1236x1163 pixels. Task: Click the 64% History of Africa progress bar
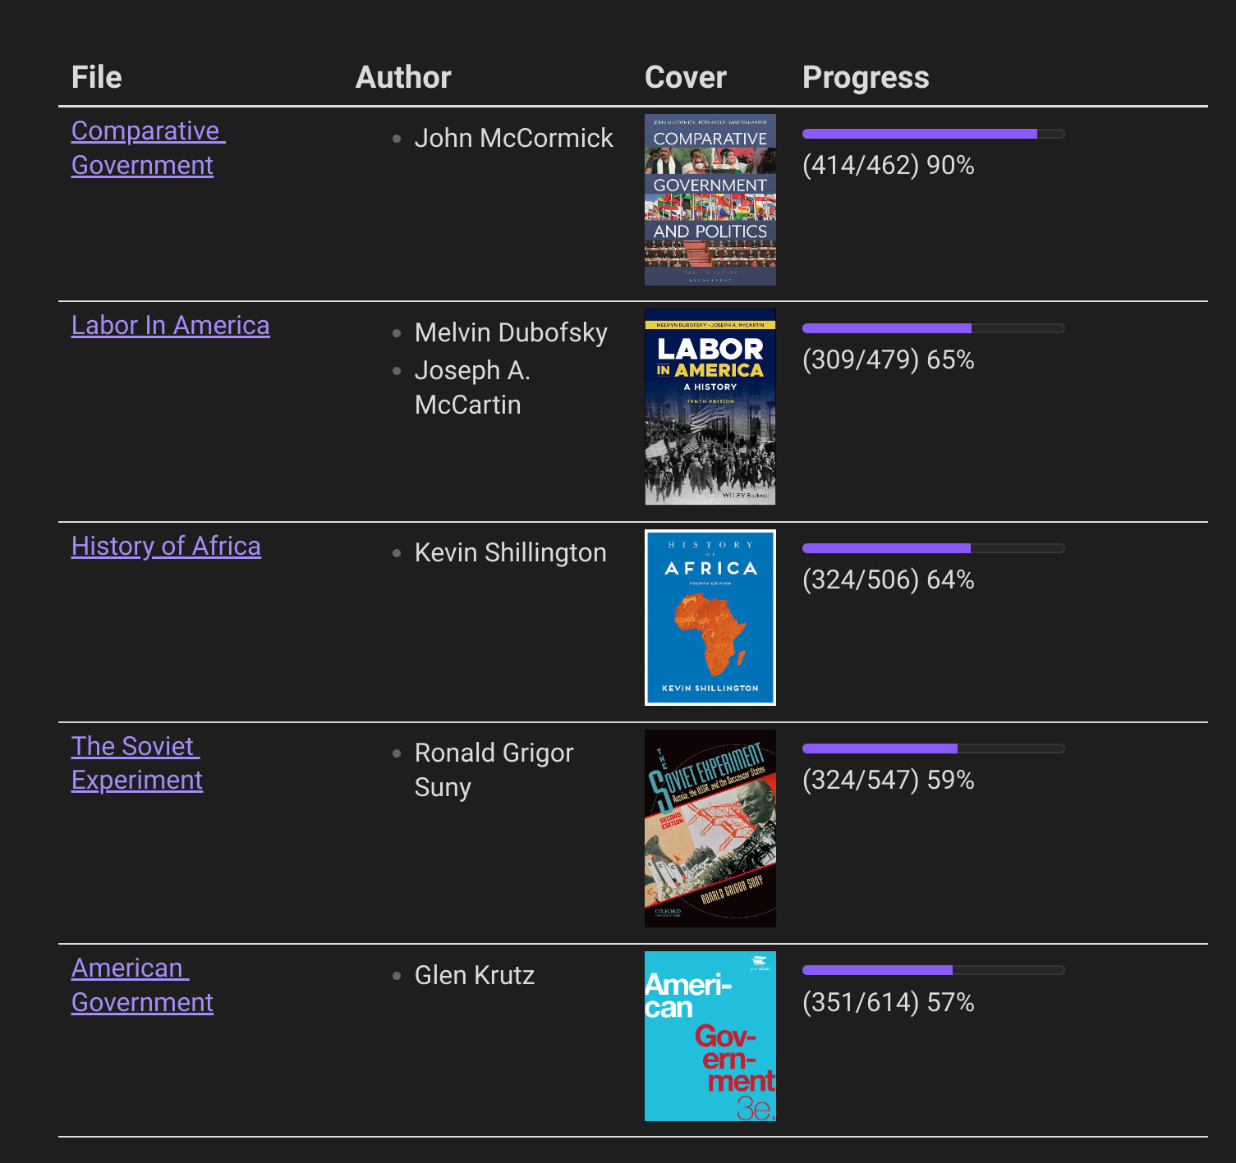933,548
